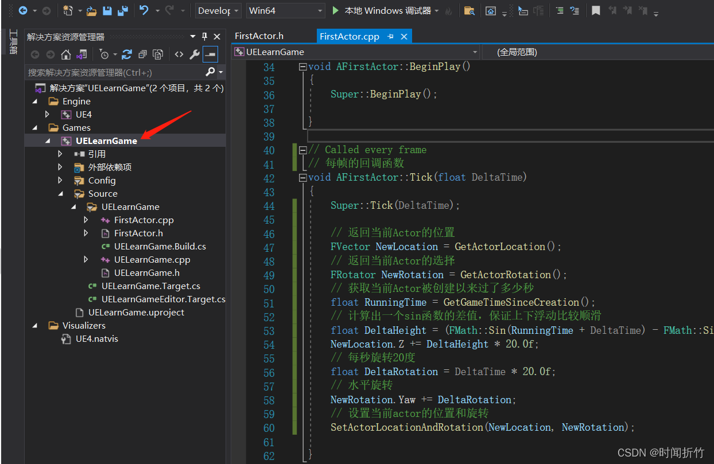This screenshot has width=714, height=464.
Task: Click the find in files toolbar icon
Action: [469, 10]
